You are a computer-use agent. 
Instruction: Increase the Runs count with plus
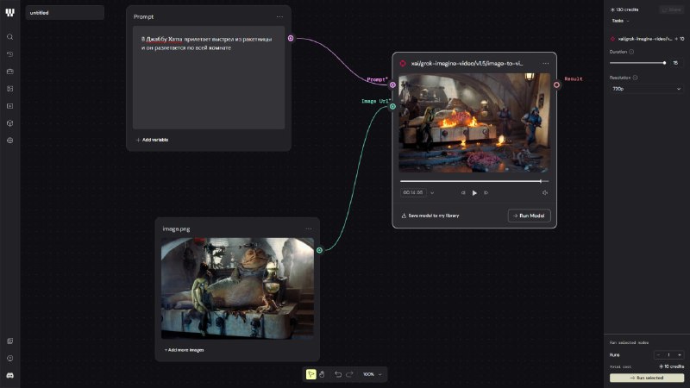(680, 355)
